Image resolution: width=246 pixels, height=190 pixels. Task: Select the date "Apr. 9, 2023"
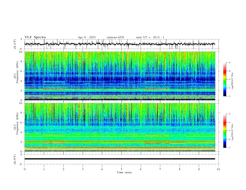point(87,37)
